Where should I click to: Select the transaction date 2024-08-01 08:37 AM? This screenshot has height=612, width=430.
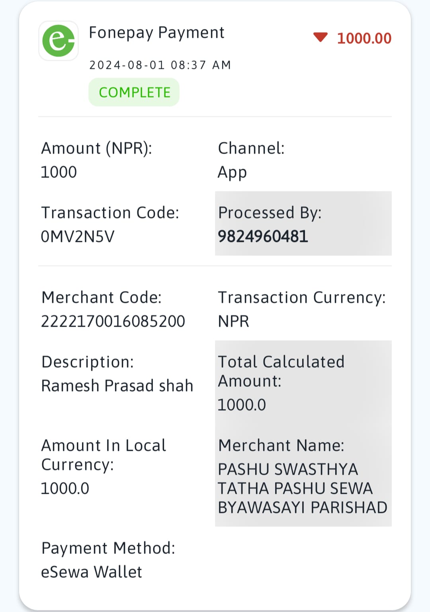[x=160, y=65]
